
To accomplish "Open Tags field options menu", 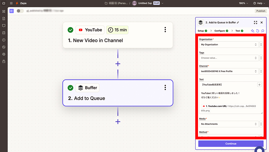I will (x=261, y=58).
